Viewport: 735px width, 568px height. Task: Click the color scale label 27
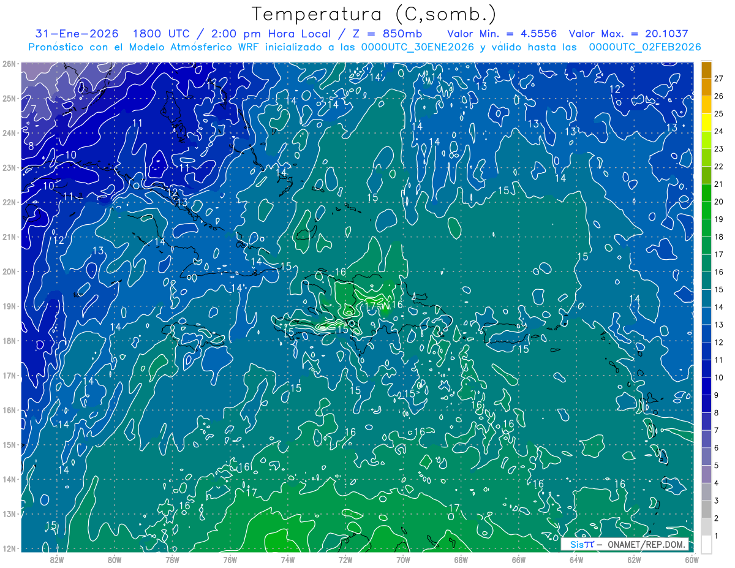pos(719,78)
